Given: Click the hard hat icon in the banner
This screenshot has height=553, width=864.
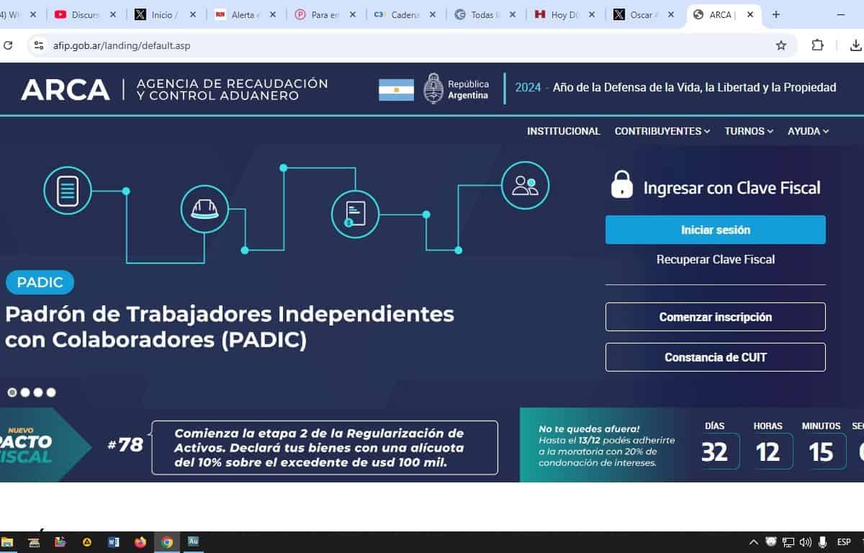Looking at the screenshot, I should pyautogui.click(x=204, y=209).
